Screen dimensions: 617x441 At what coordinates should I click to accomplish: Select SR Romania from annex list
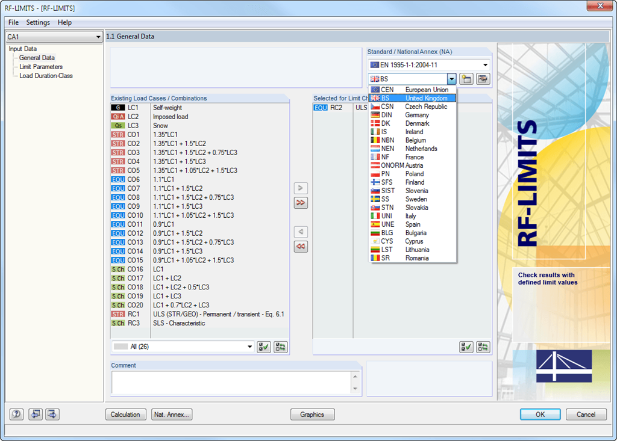coord(412,258)
